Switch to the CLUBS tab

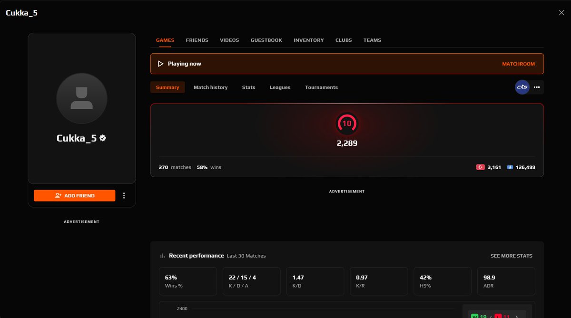tap(344, 40)
